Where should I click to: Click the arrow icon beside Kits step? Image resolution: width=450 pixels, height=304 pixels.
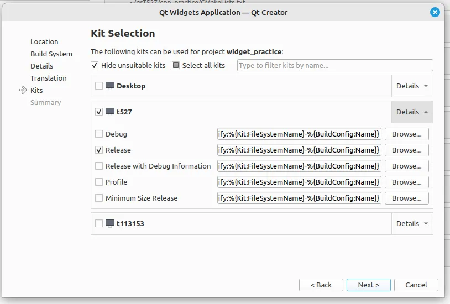click(23, 90)
